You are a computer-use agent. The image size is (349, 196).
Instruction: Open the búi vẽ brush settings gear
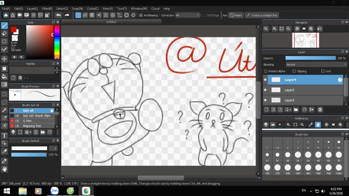(x=52, y=111)
